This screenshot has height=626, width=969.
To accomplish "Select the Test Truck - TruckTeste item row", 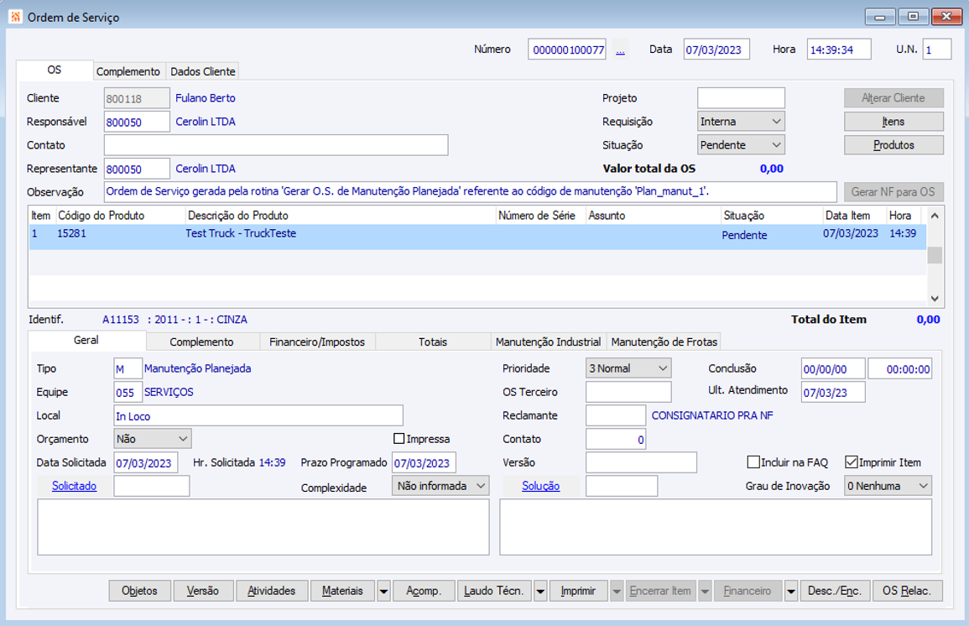I will tap(477, 237).
